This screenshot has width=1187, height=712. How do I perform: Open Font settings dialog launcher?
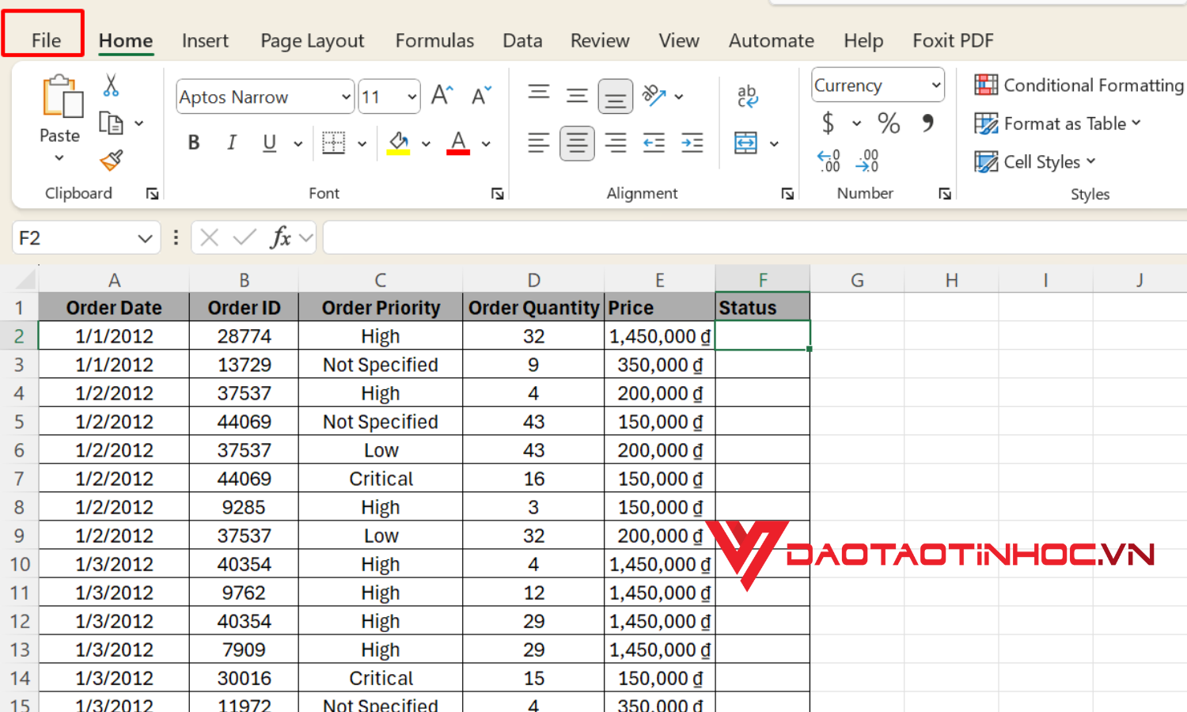click(497, 194)
